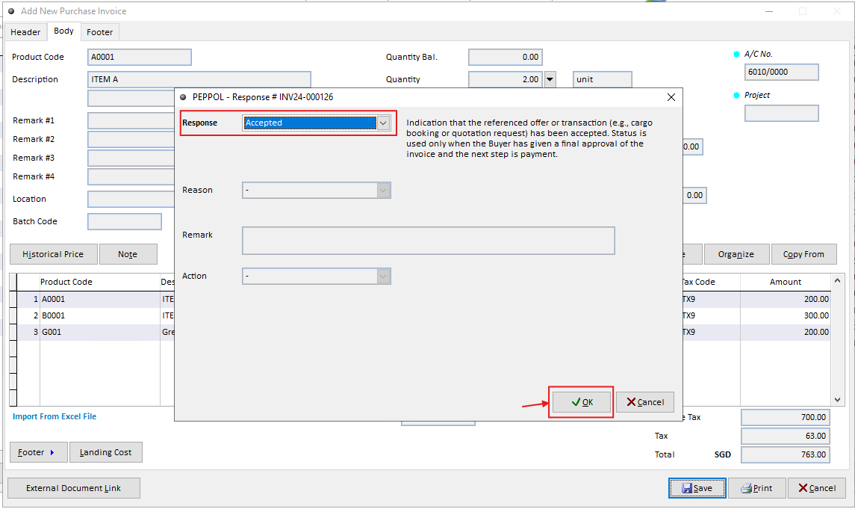Print the purchase invoice
Screen dimensions: 855x509
[757, 488]
